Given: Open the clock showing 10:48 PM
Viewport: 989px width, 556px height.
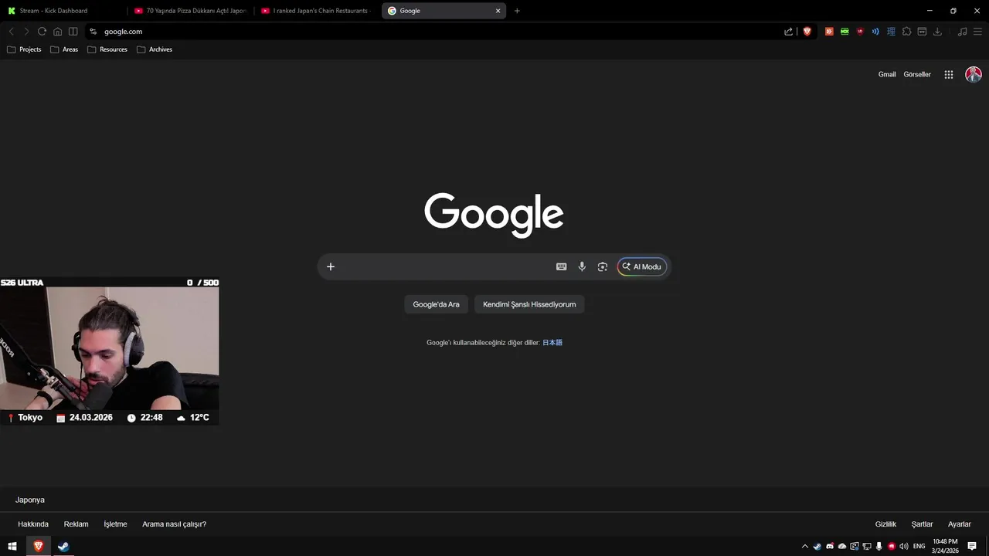Looking at the screenshot, I should pyautogui.click(x=945, y=546).
